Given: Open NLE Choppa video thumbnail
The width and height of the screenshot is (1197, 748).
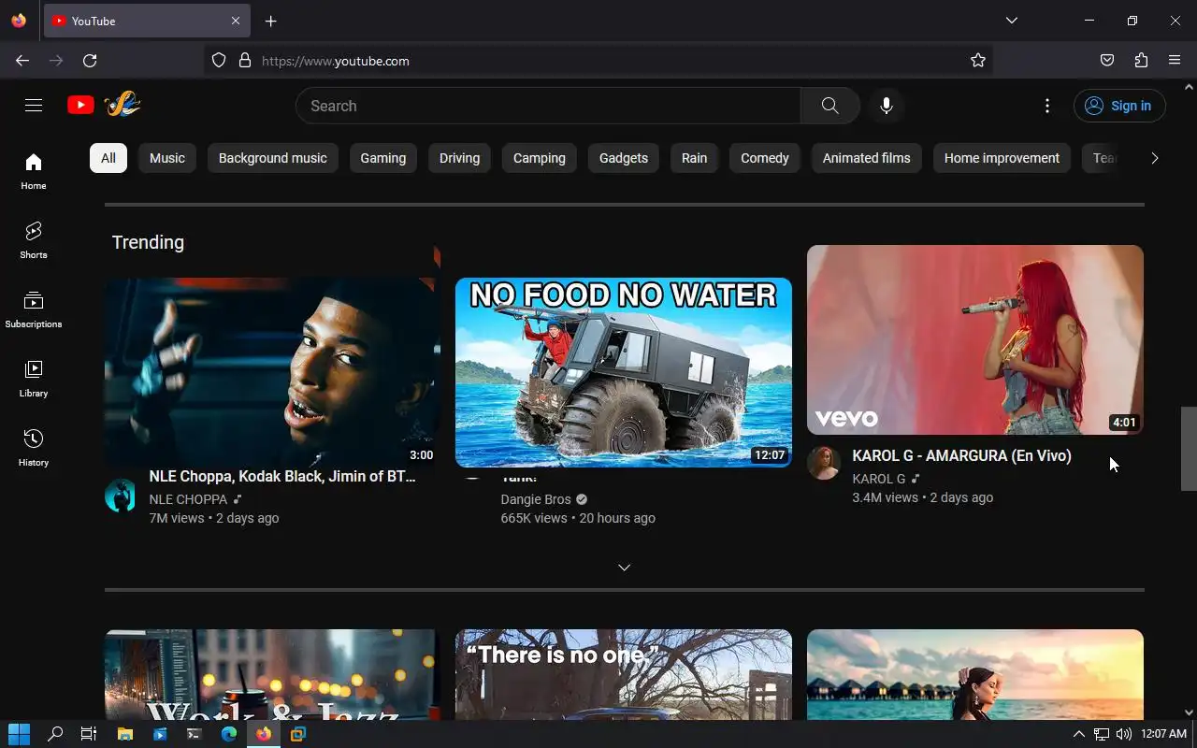Looking at the screenshot, I should 272,372.
